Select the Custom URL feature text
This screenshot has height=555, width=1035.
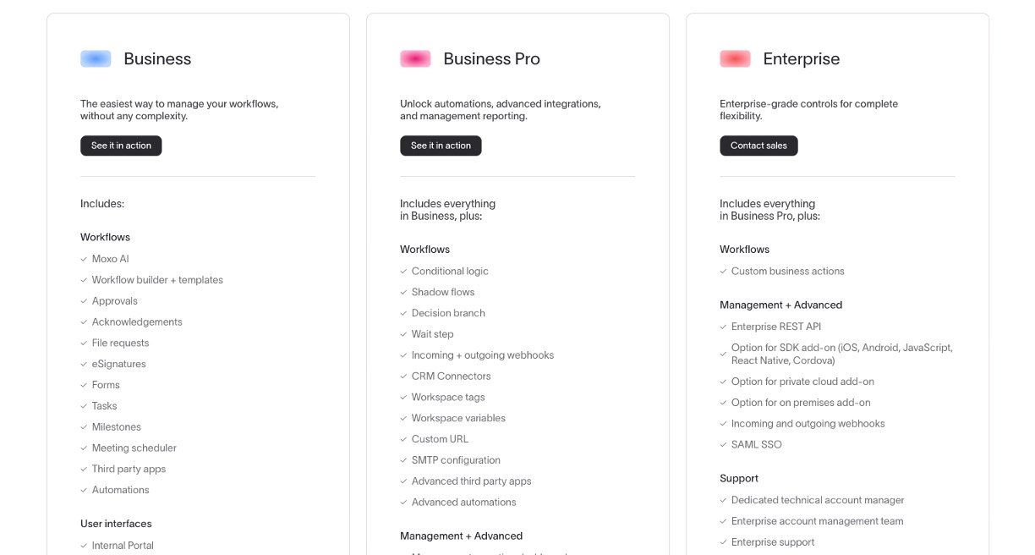440,439
